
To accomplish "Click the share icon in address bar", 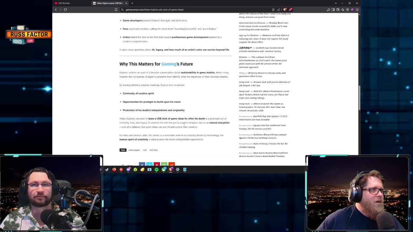I will 279,10.
